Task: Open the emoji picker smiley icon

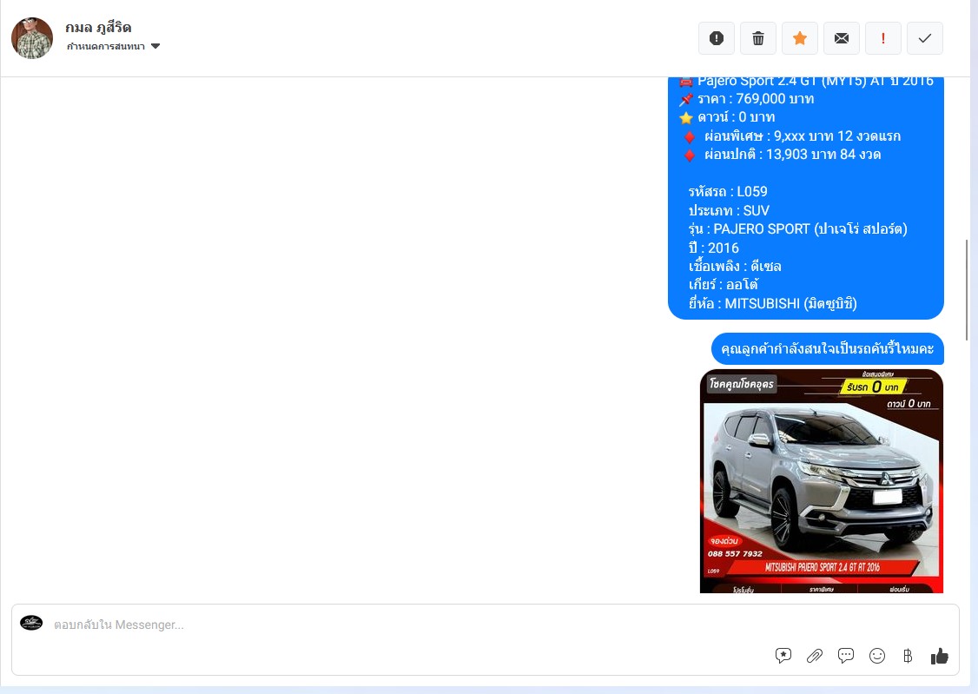Action: [x=877, y=655]
